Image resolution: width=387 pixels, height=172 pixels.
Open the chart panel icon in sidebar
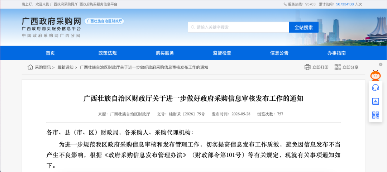(376, 101)
